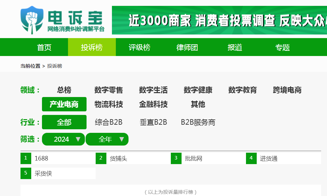Click the 筛选： filter label

[30, 139]
